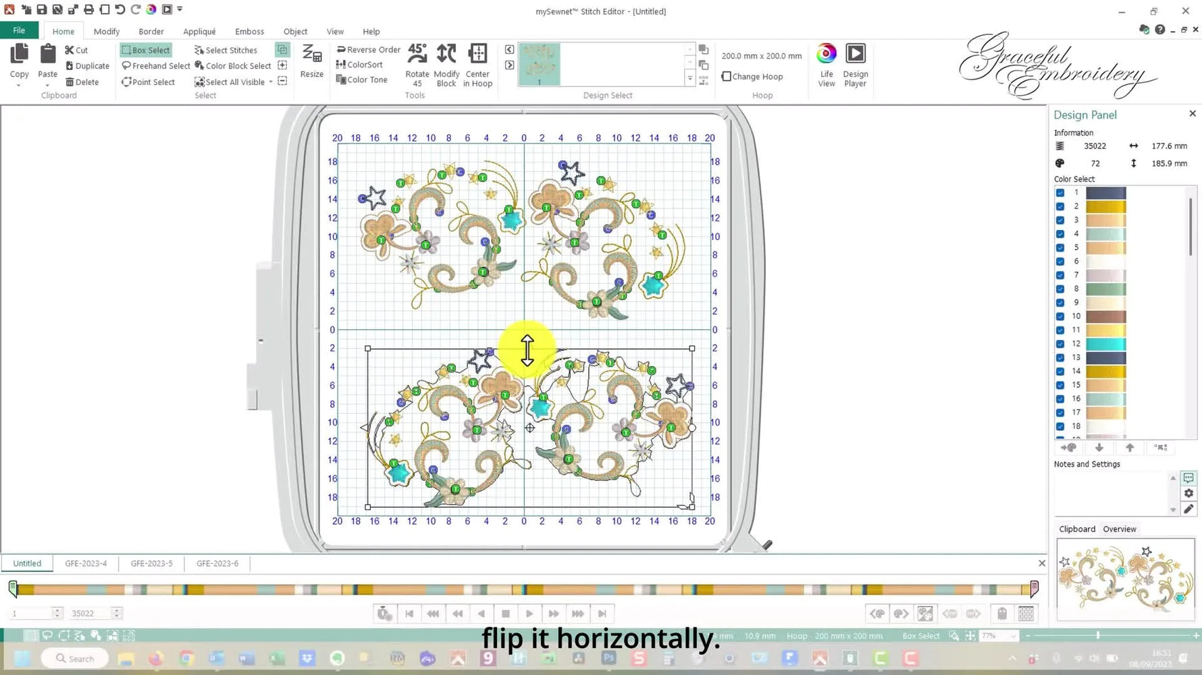Uncheck color 10 visibility checkbox
The height and width of the screenshot is (675, 1202).
coord(1060,316)
